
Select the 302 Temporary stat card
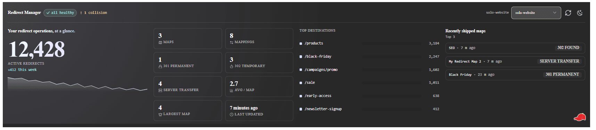[259, 63]
